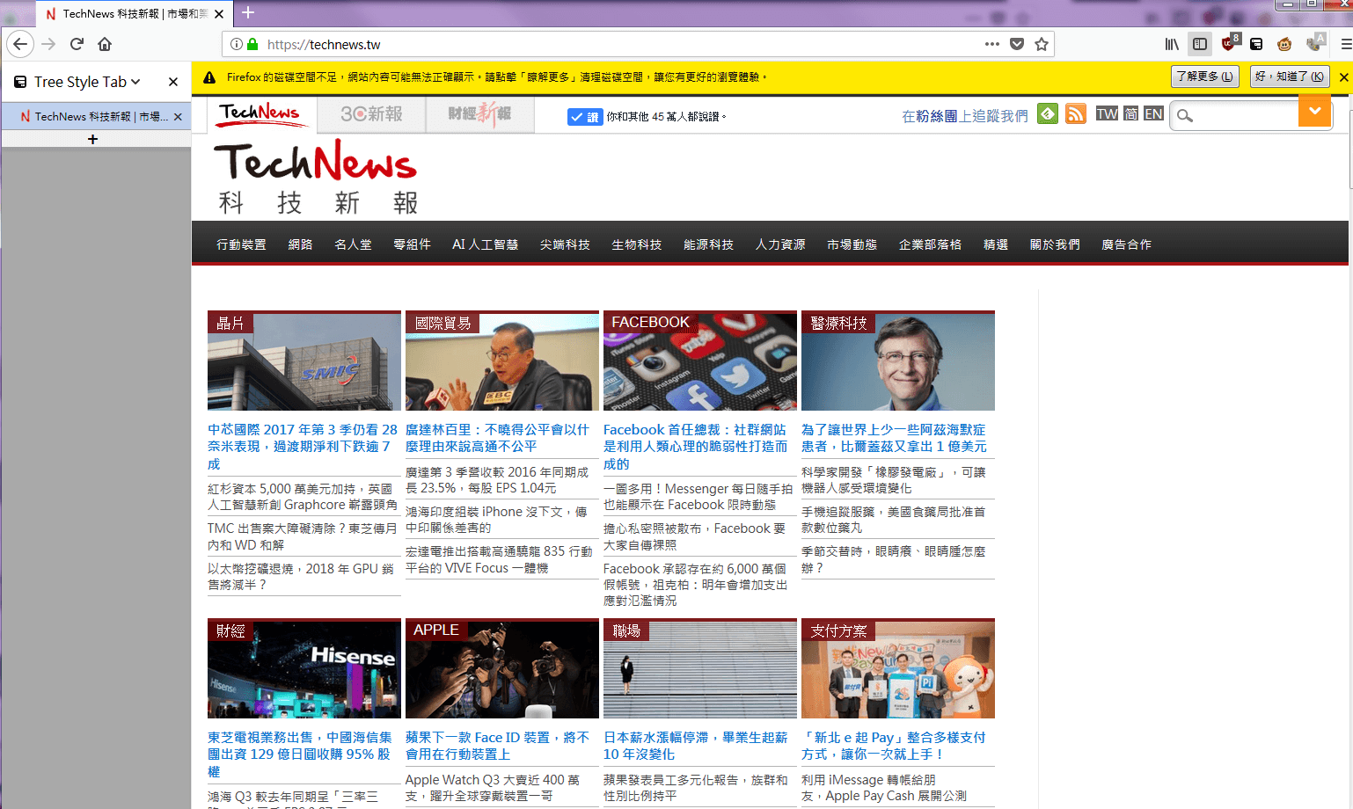
Task: Open the monkey extension icon
Action: click(1284, 44)
